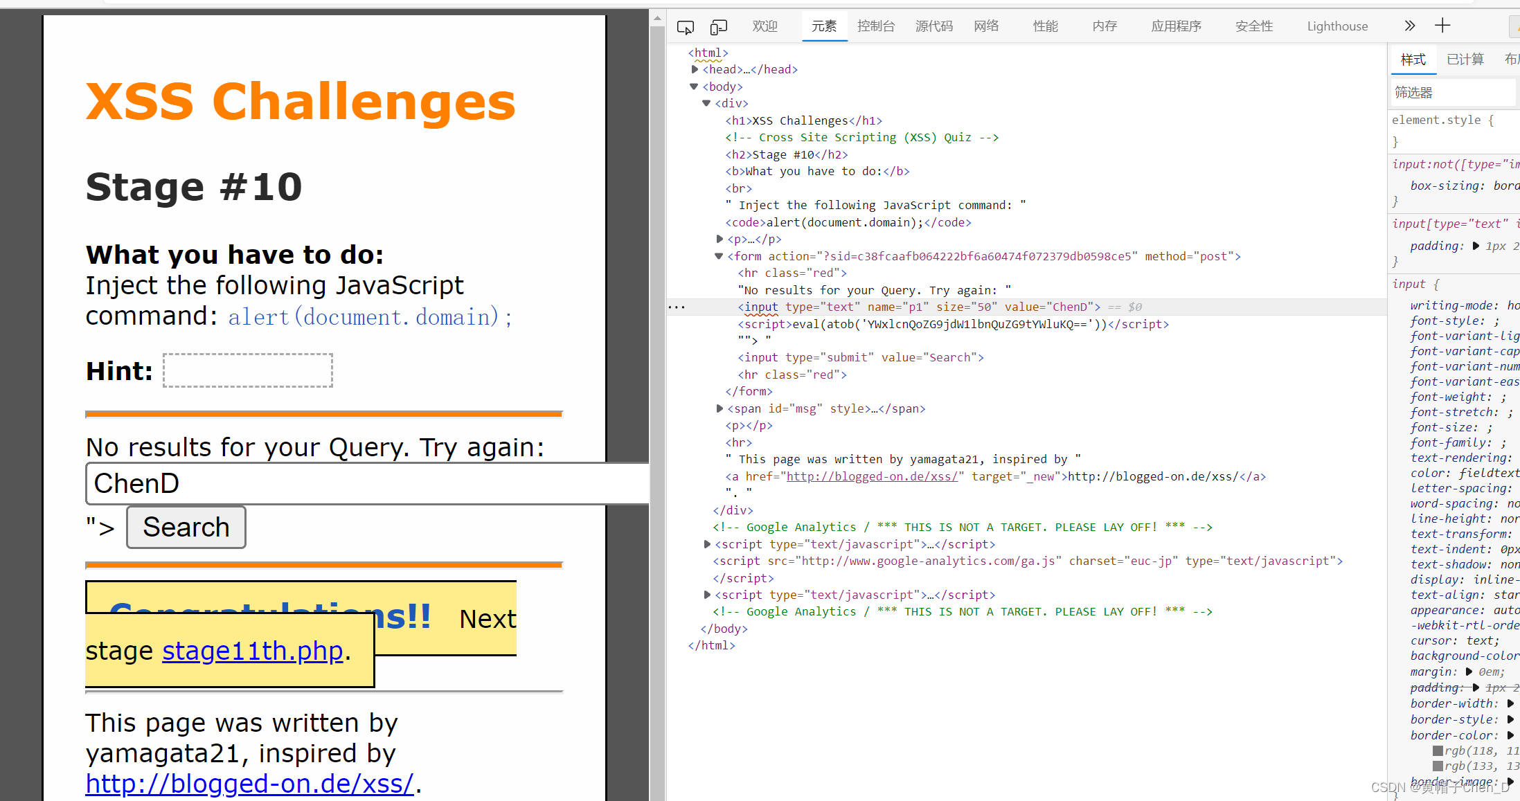Select the h2 Stage #10 node
The height and width of the screenshot is (801, 1520).
[x=787, y=154]
